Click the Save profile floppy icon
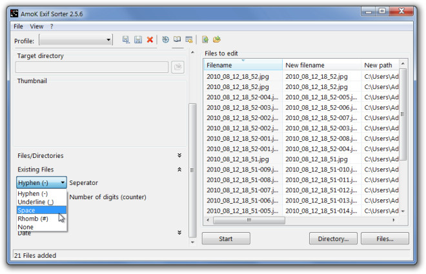 [x=138, y=39]
